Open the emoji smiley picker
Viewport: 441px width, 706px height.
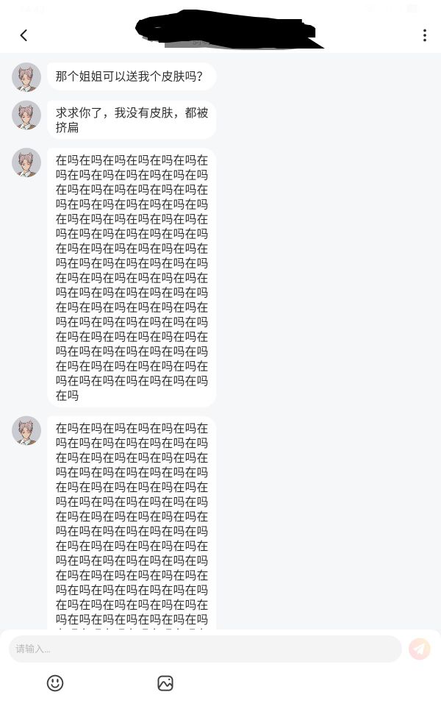click(x=55, y=683)
